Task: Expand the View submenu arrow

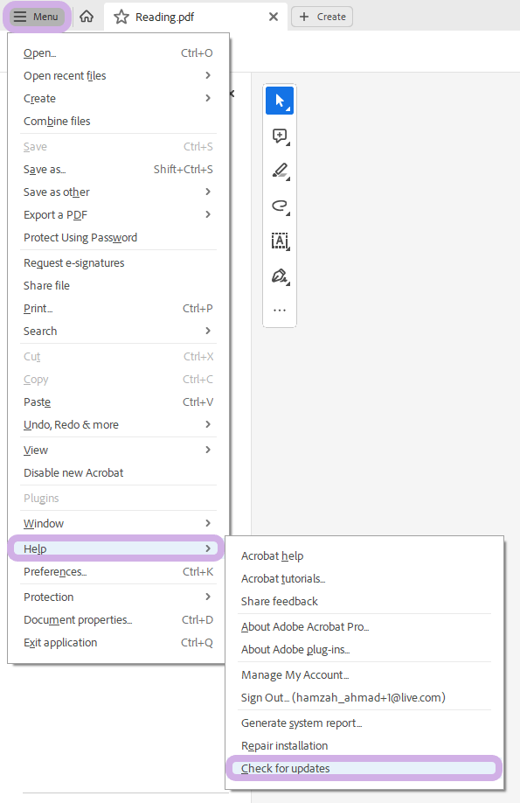Action: 208,450
